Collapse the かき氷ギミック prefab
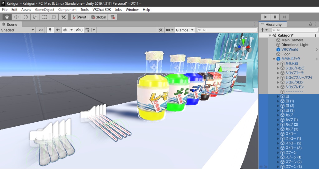Screen dimensions: 319x169 pyautogui.click(x=274, y=59)
